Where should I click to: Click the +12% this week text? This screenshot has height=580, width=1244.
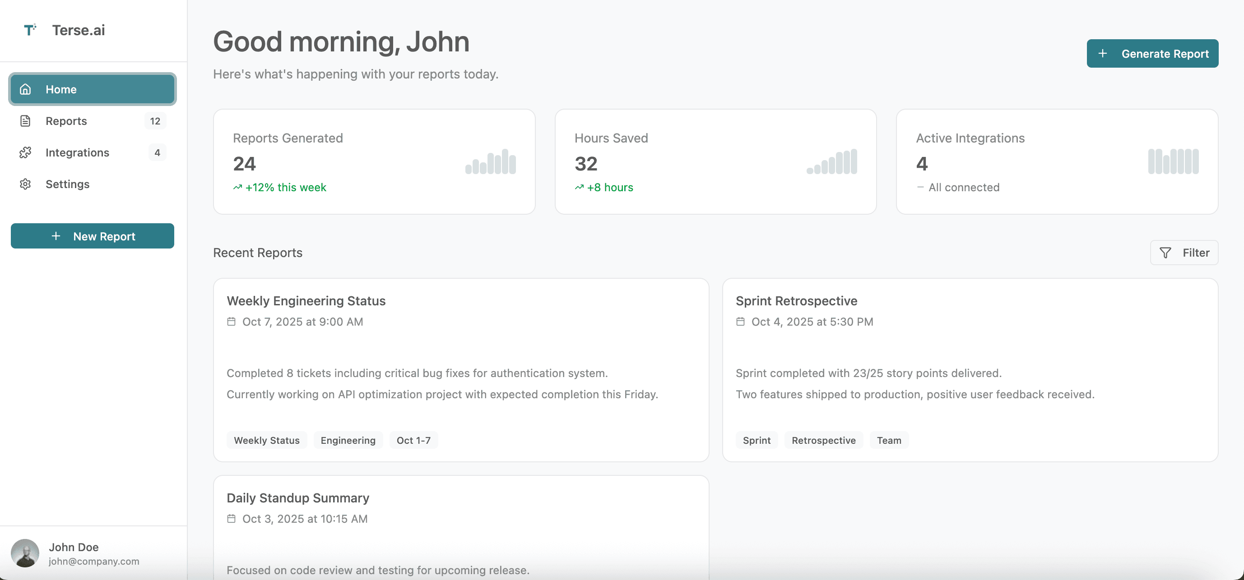click(285, 187)
